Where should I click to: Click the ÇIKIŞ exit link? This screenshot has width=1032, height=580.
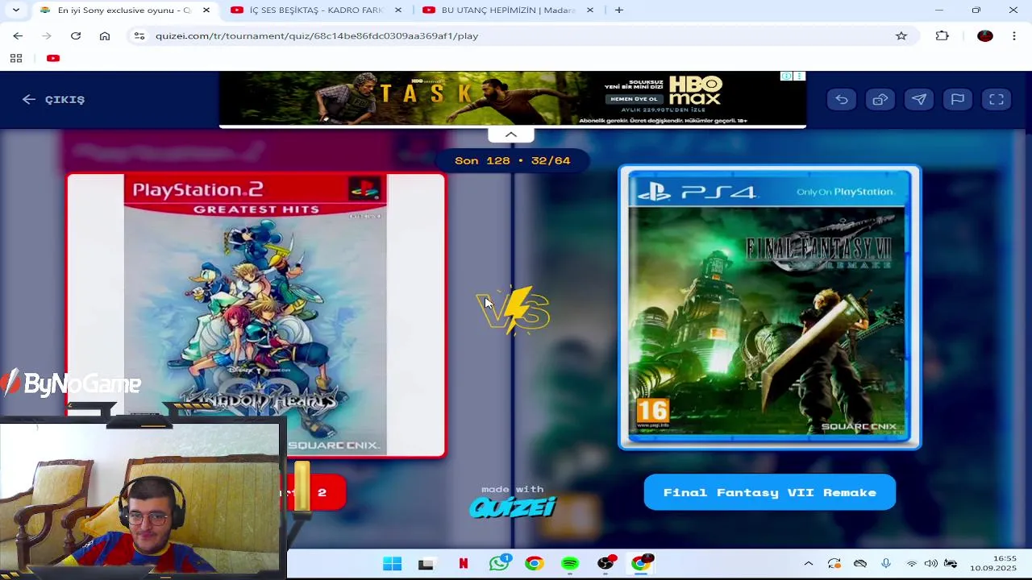(x=53, y=99)
